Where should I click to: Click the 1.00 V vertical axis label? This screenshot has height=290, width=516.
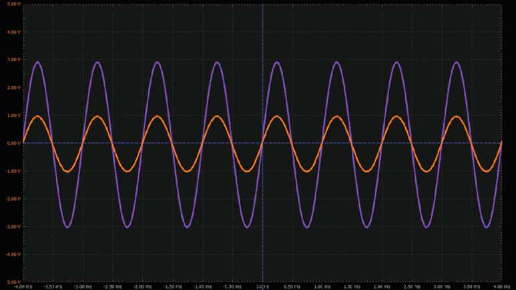click(x=13, y=116)
